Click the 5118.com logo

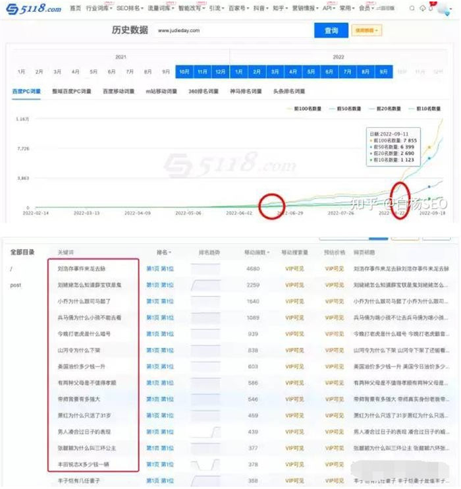pos(34,9)
